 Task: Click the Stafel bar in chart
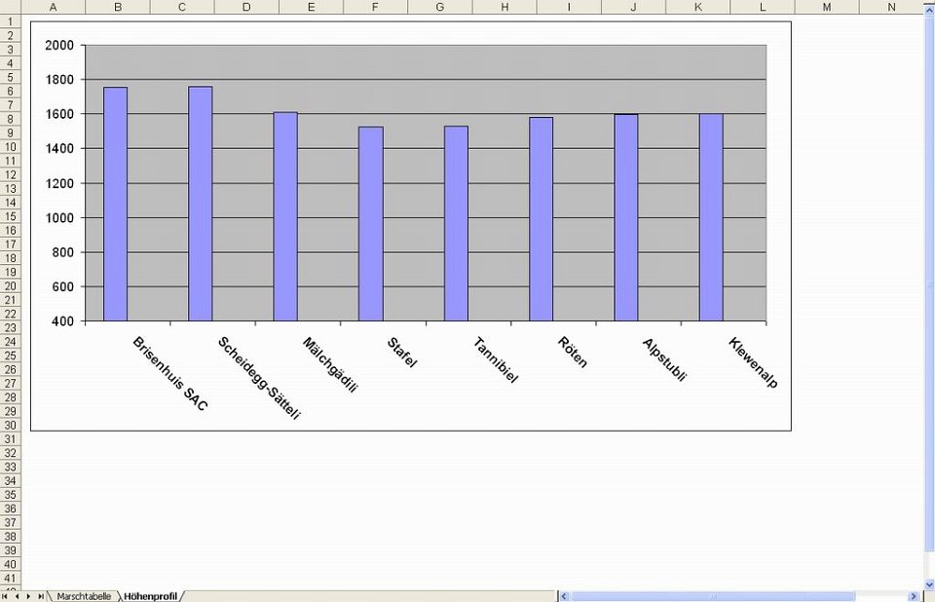point(371,224)
